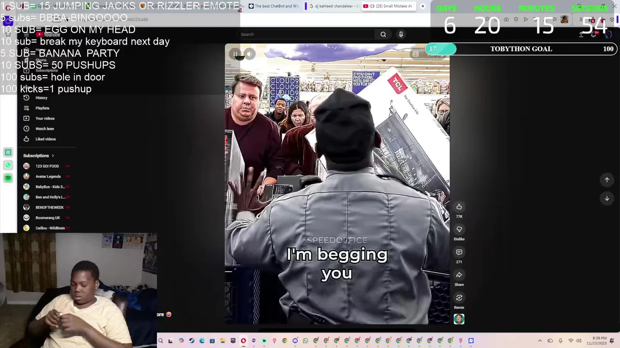620x348 pixels.
Task: Toggle closed captions on the Short
Action: click(416, 54)
